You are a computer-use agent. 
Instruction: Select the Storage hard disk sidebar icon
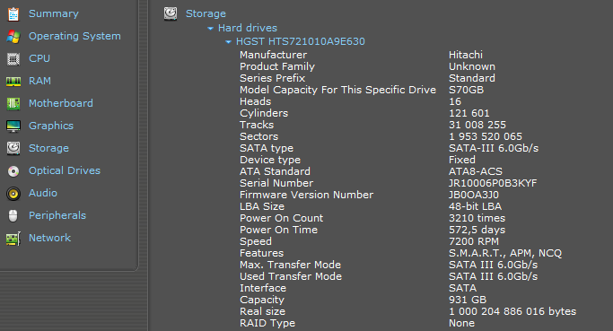(x=13, y=149)
